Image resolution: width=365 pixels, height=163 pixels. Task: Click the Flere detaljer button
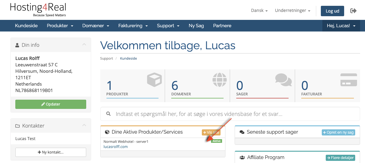[340, 158]
